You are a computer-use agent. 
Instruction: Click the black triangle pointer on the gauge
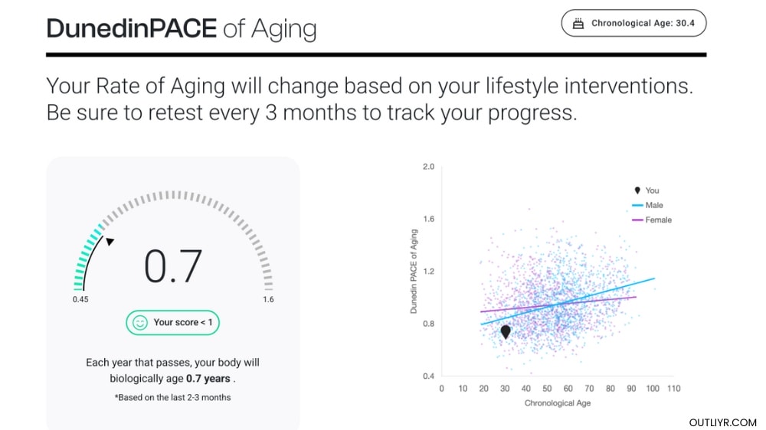point(110,242)
